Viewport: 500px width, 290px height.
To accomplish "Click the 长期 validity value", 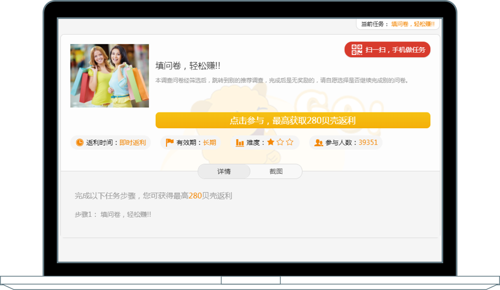I will [209, 142].
